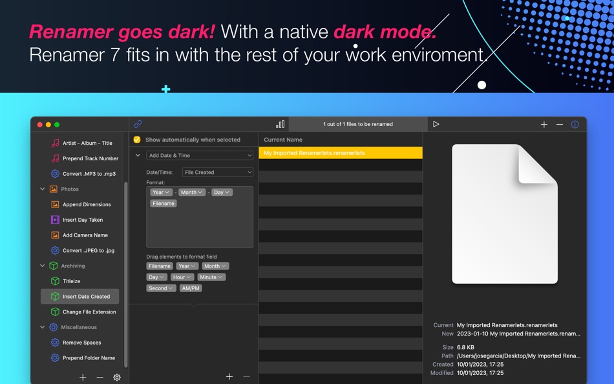Click the 6.8 KB size value
This screenshot has width=614, height=384.
point(465,347)
